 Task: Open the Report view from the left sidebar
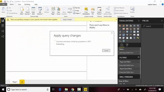pyautogui.click(x=3, y=20)
